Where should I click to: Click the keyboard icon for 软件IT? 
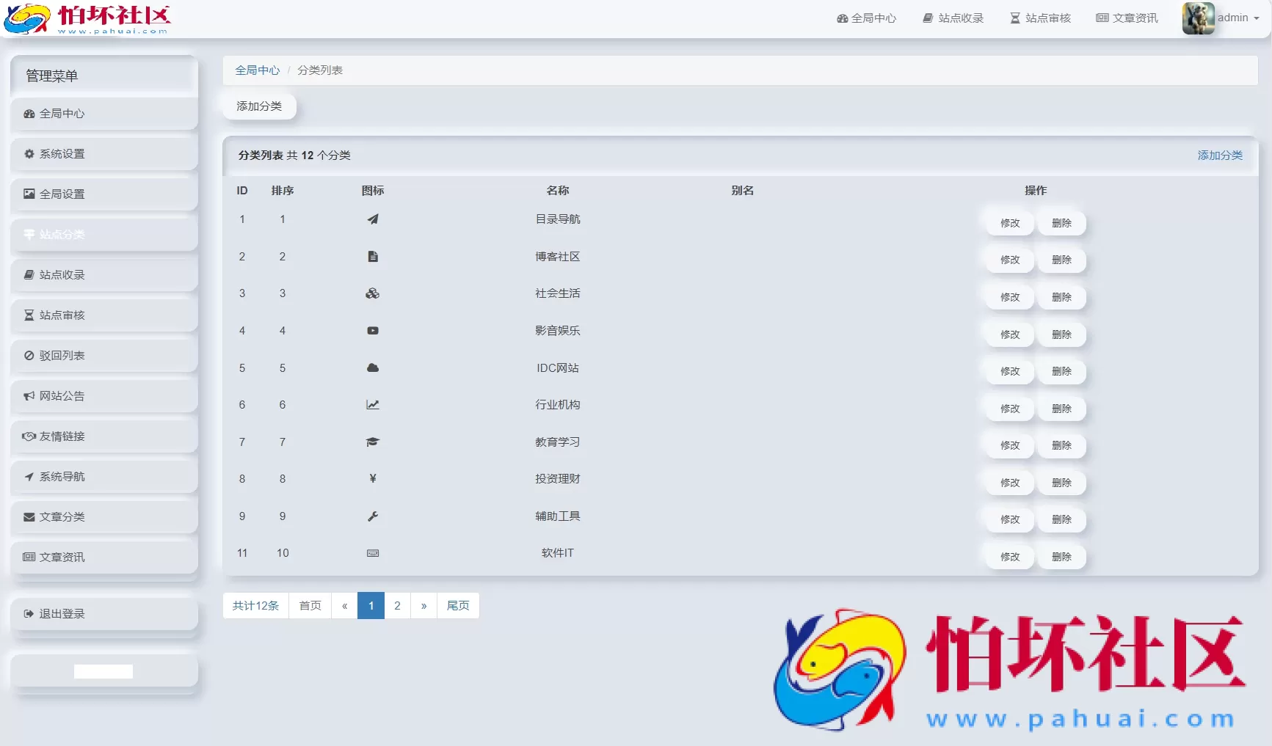pyautogui.click(x=373, y=552)
